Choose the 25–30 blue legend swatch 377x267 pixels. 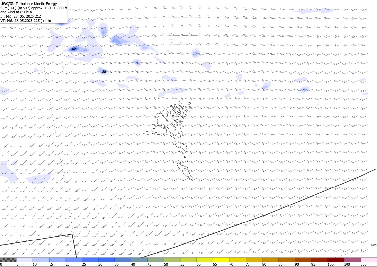point(90,260)
